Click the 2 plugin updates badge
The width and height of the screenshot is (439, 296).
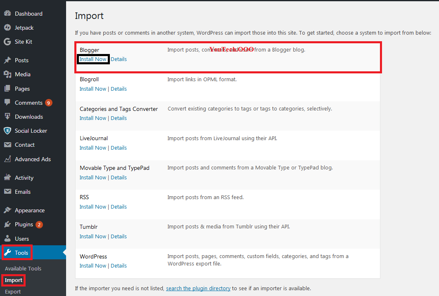(x=39, y=224)
